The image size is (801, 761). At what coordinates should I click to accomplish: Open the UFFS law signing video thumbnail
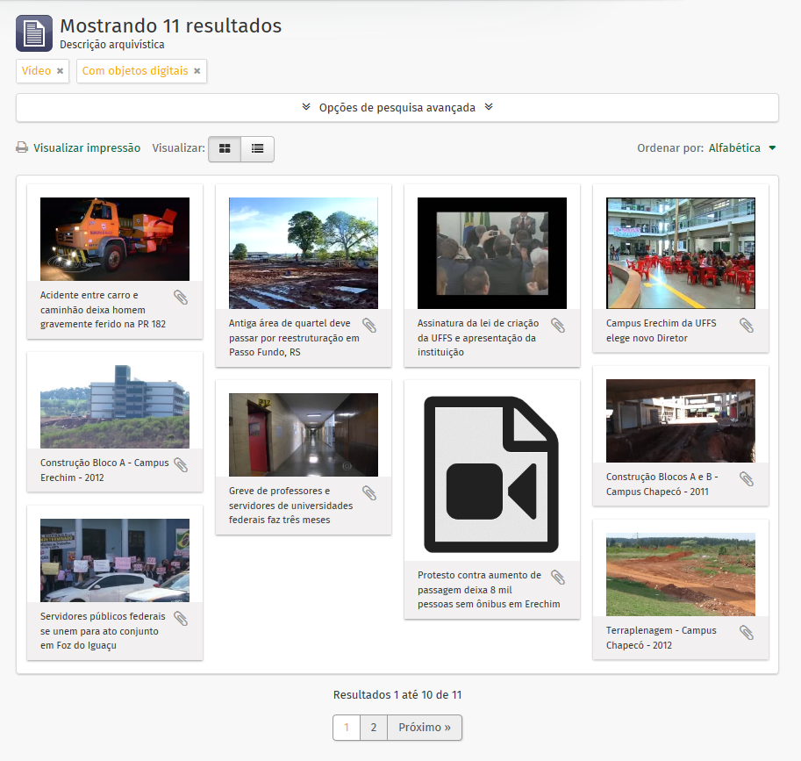click(x=492, y=253)
